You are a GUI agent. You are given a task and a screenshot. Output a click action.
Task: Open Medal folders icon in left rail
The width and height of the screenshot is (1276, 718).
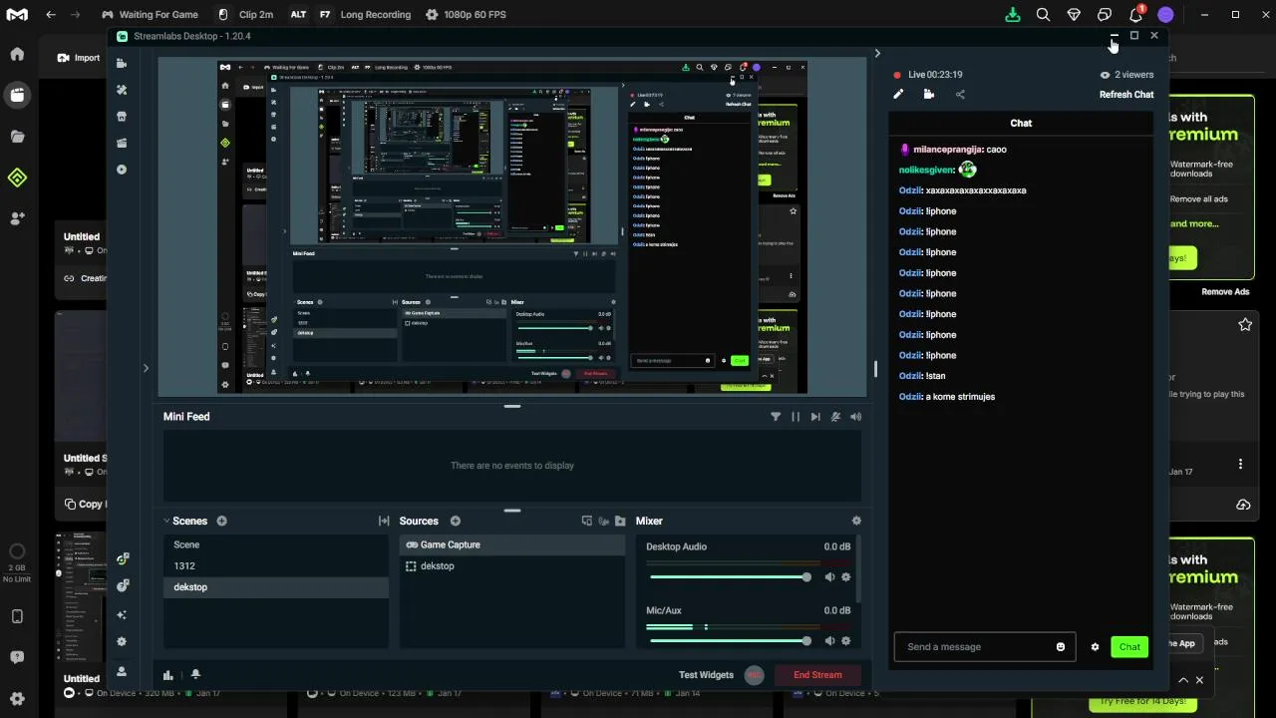coord(17,137)
